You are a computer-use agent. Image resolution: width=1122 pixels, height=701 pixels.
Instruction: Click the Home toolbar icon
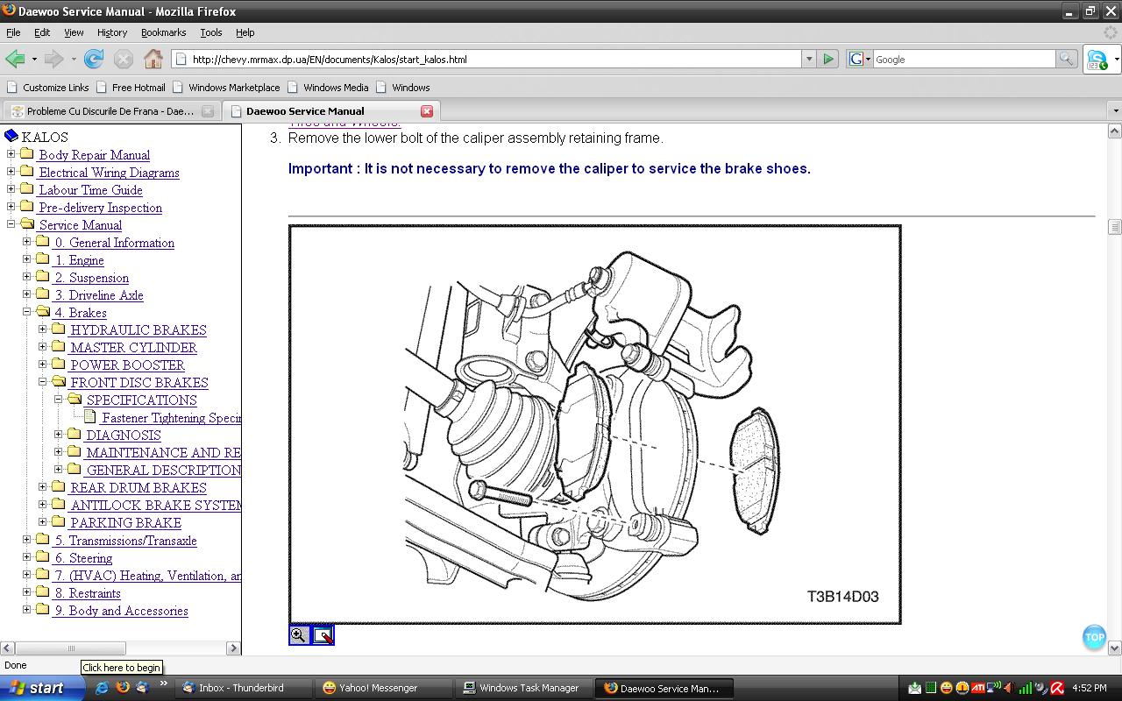point(153,60)
